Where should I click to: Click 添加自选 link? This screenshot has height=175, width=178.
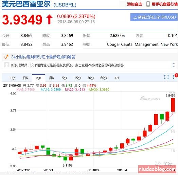[x=135, y=4]
